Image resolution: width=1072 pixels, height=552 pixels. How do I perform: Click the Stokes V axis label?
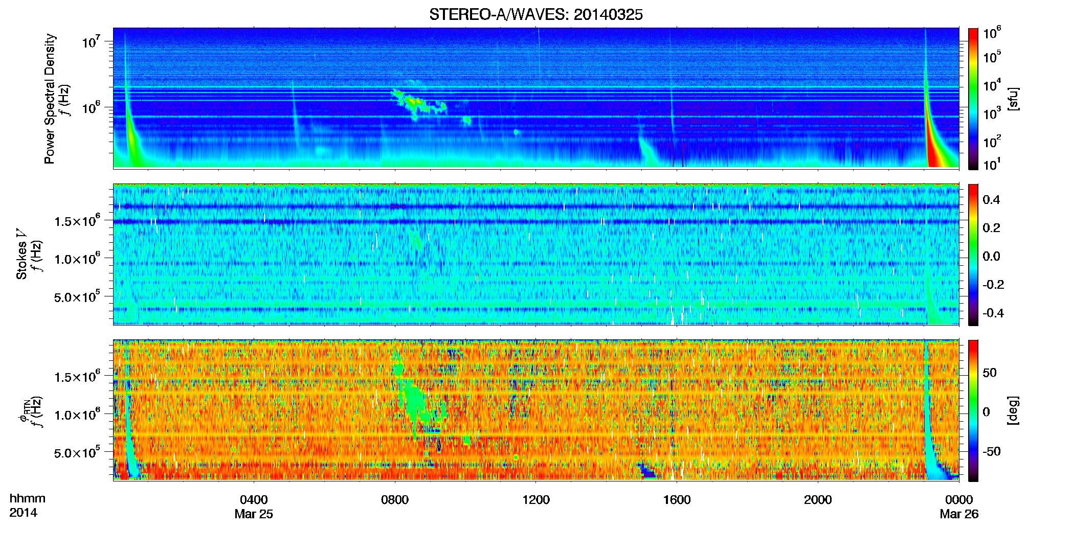click(x=21, y=254)
